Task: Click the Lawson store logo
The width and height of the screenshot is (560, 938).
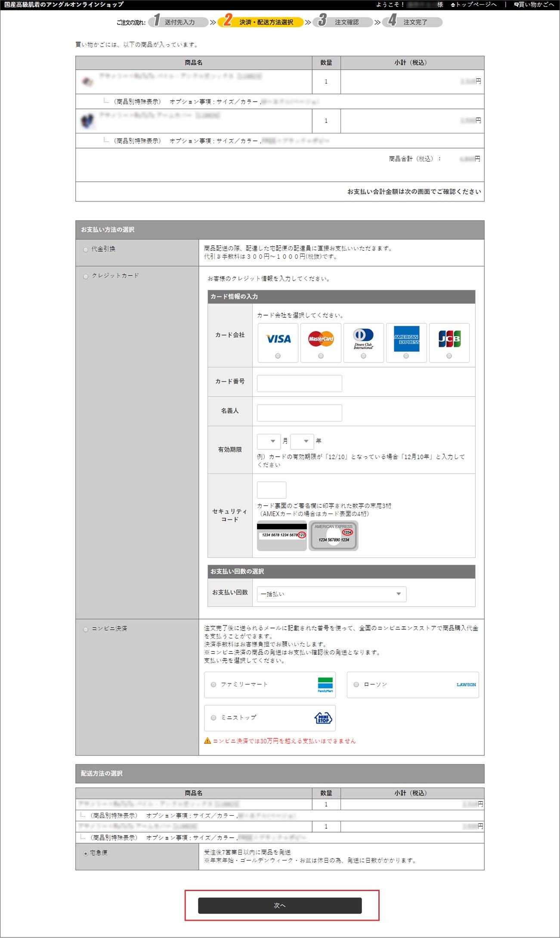Action: point(466,684)
